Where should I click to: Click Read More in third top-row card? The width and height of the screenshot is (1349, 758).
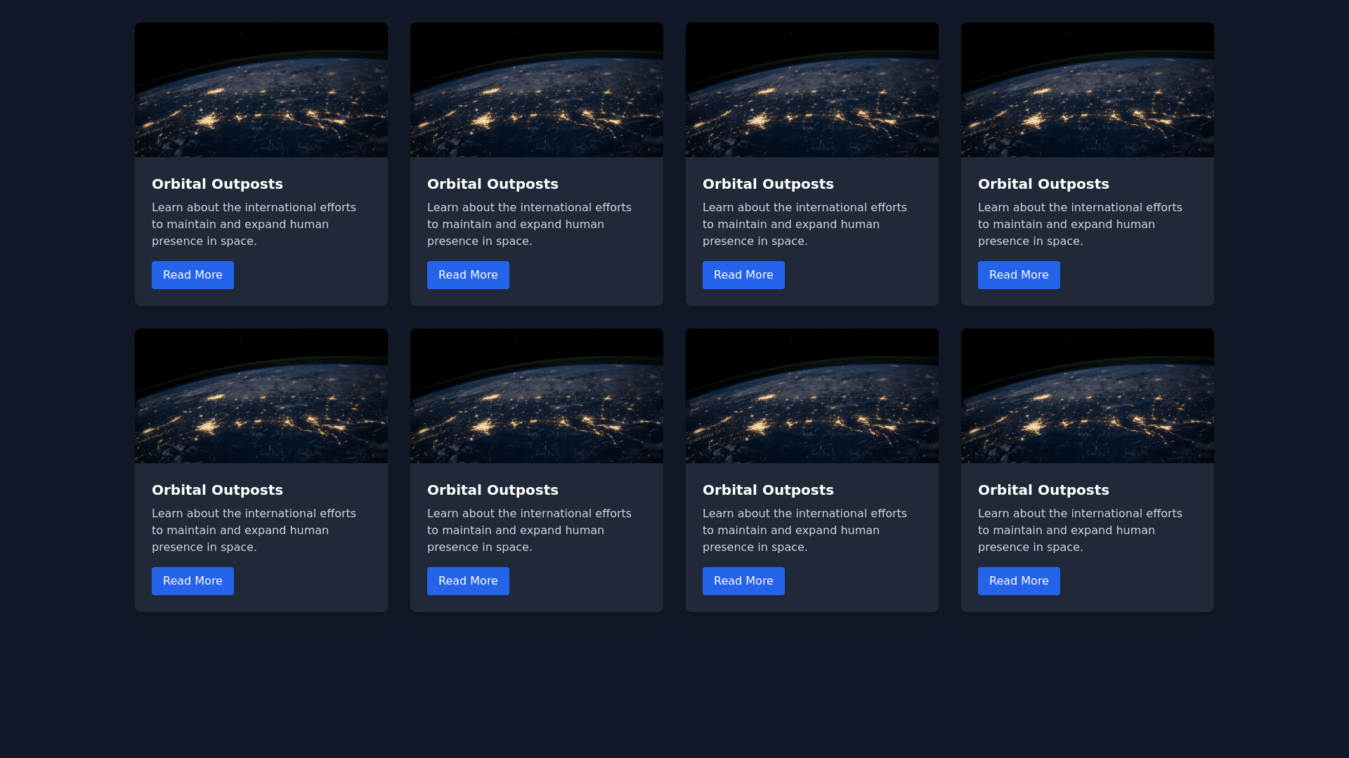pos(743,275)
